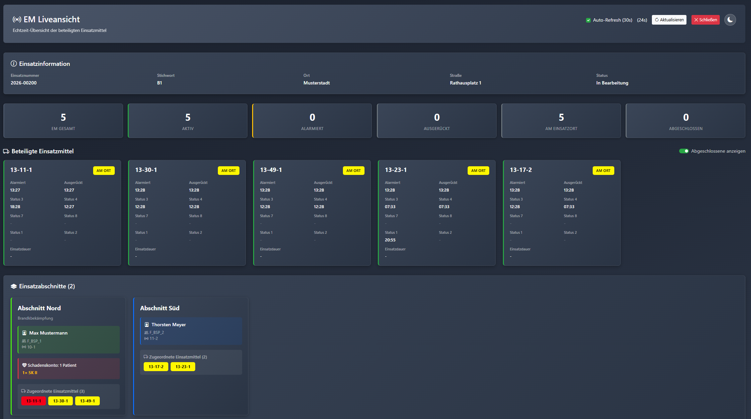The height and width of the screenshot is (419, 751).
Task: Uncheck the Auto-Refresh (30s) checkbox
Action: [x=588, y=20]
